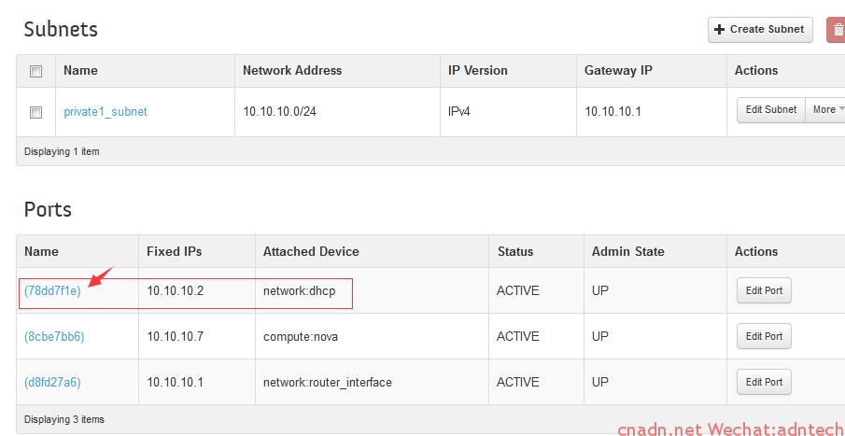
Task: Click the Status column header in Ports
Action: 515,252
